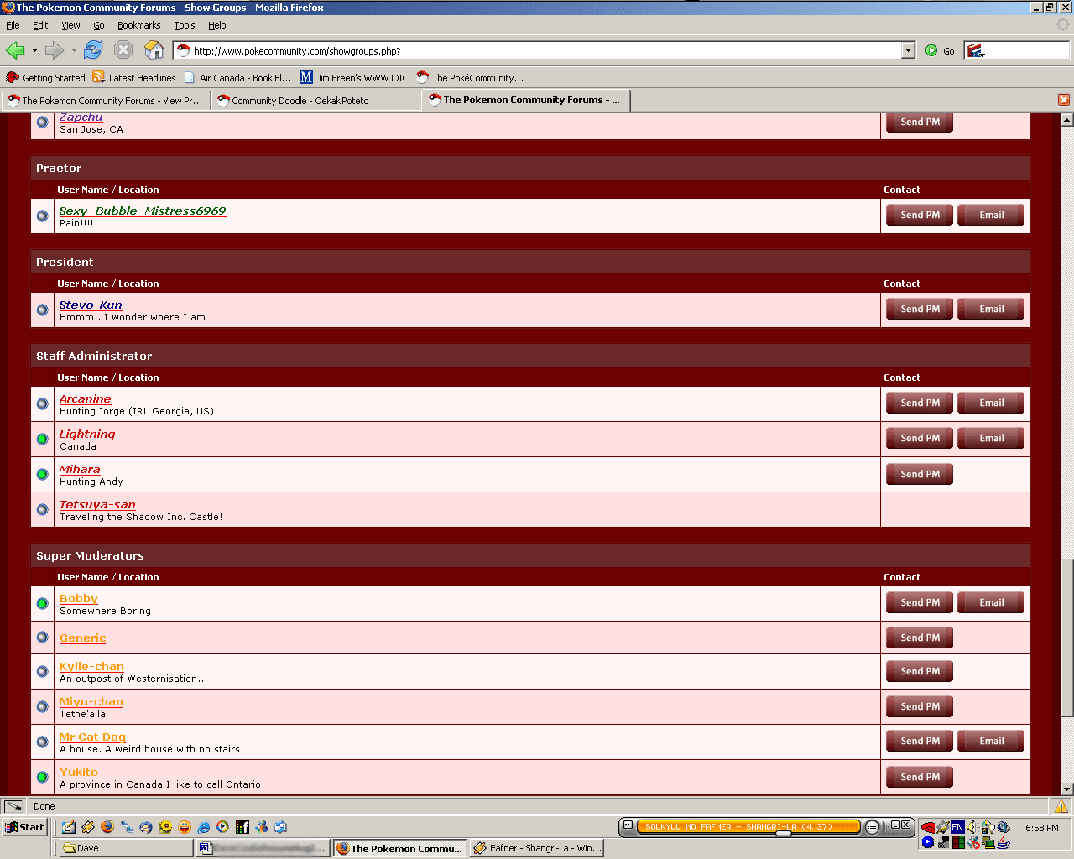This screenshot has height=859, width=1074.
Task: Send PM to Miyu-chan
Action: [x=920, y=706]
